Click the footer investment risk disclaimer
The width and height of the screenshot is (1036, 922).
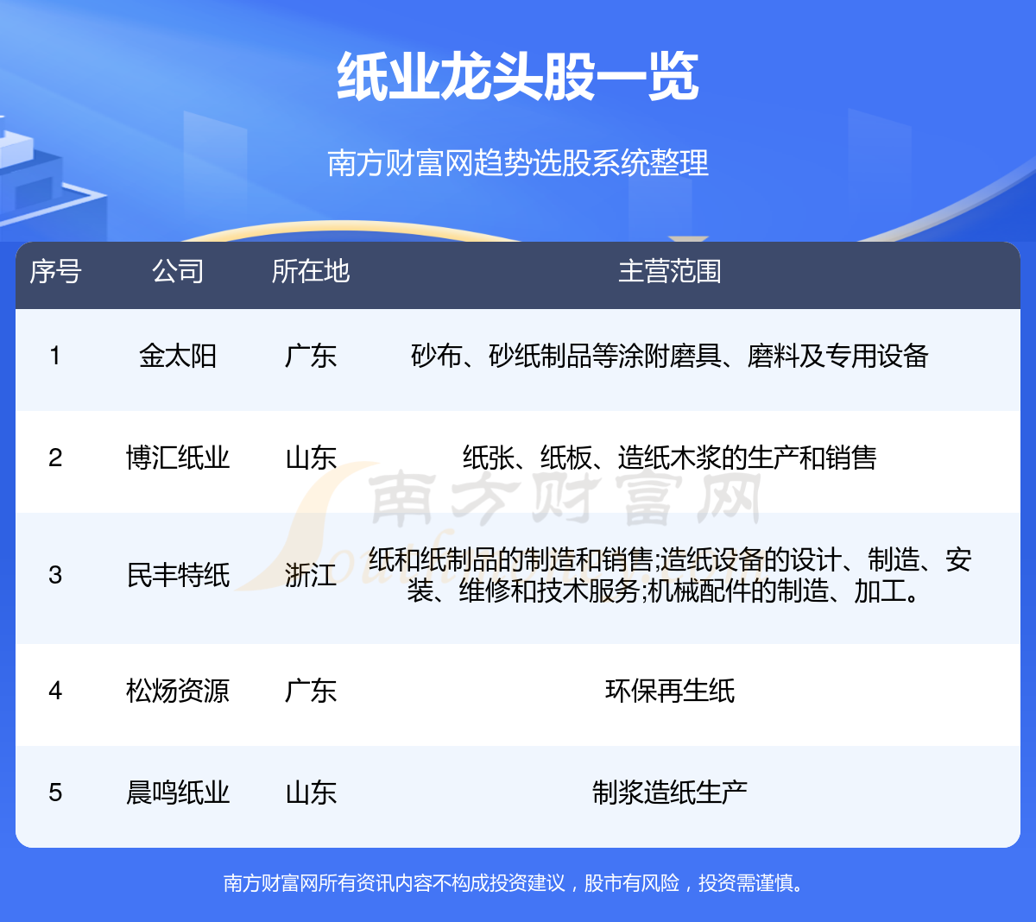514,883
